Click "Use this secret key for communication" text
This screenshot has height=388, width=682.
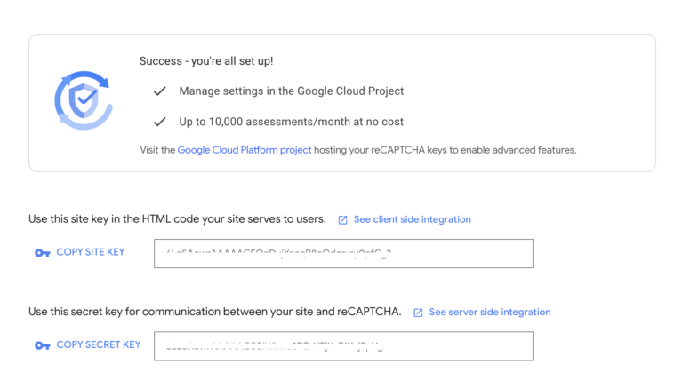[x=215, y=312]
